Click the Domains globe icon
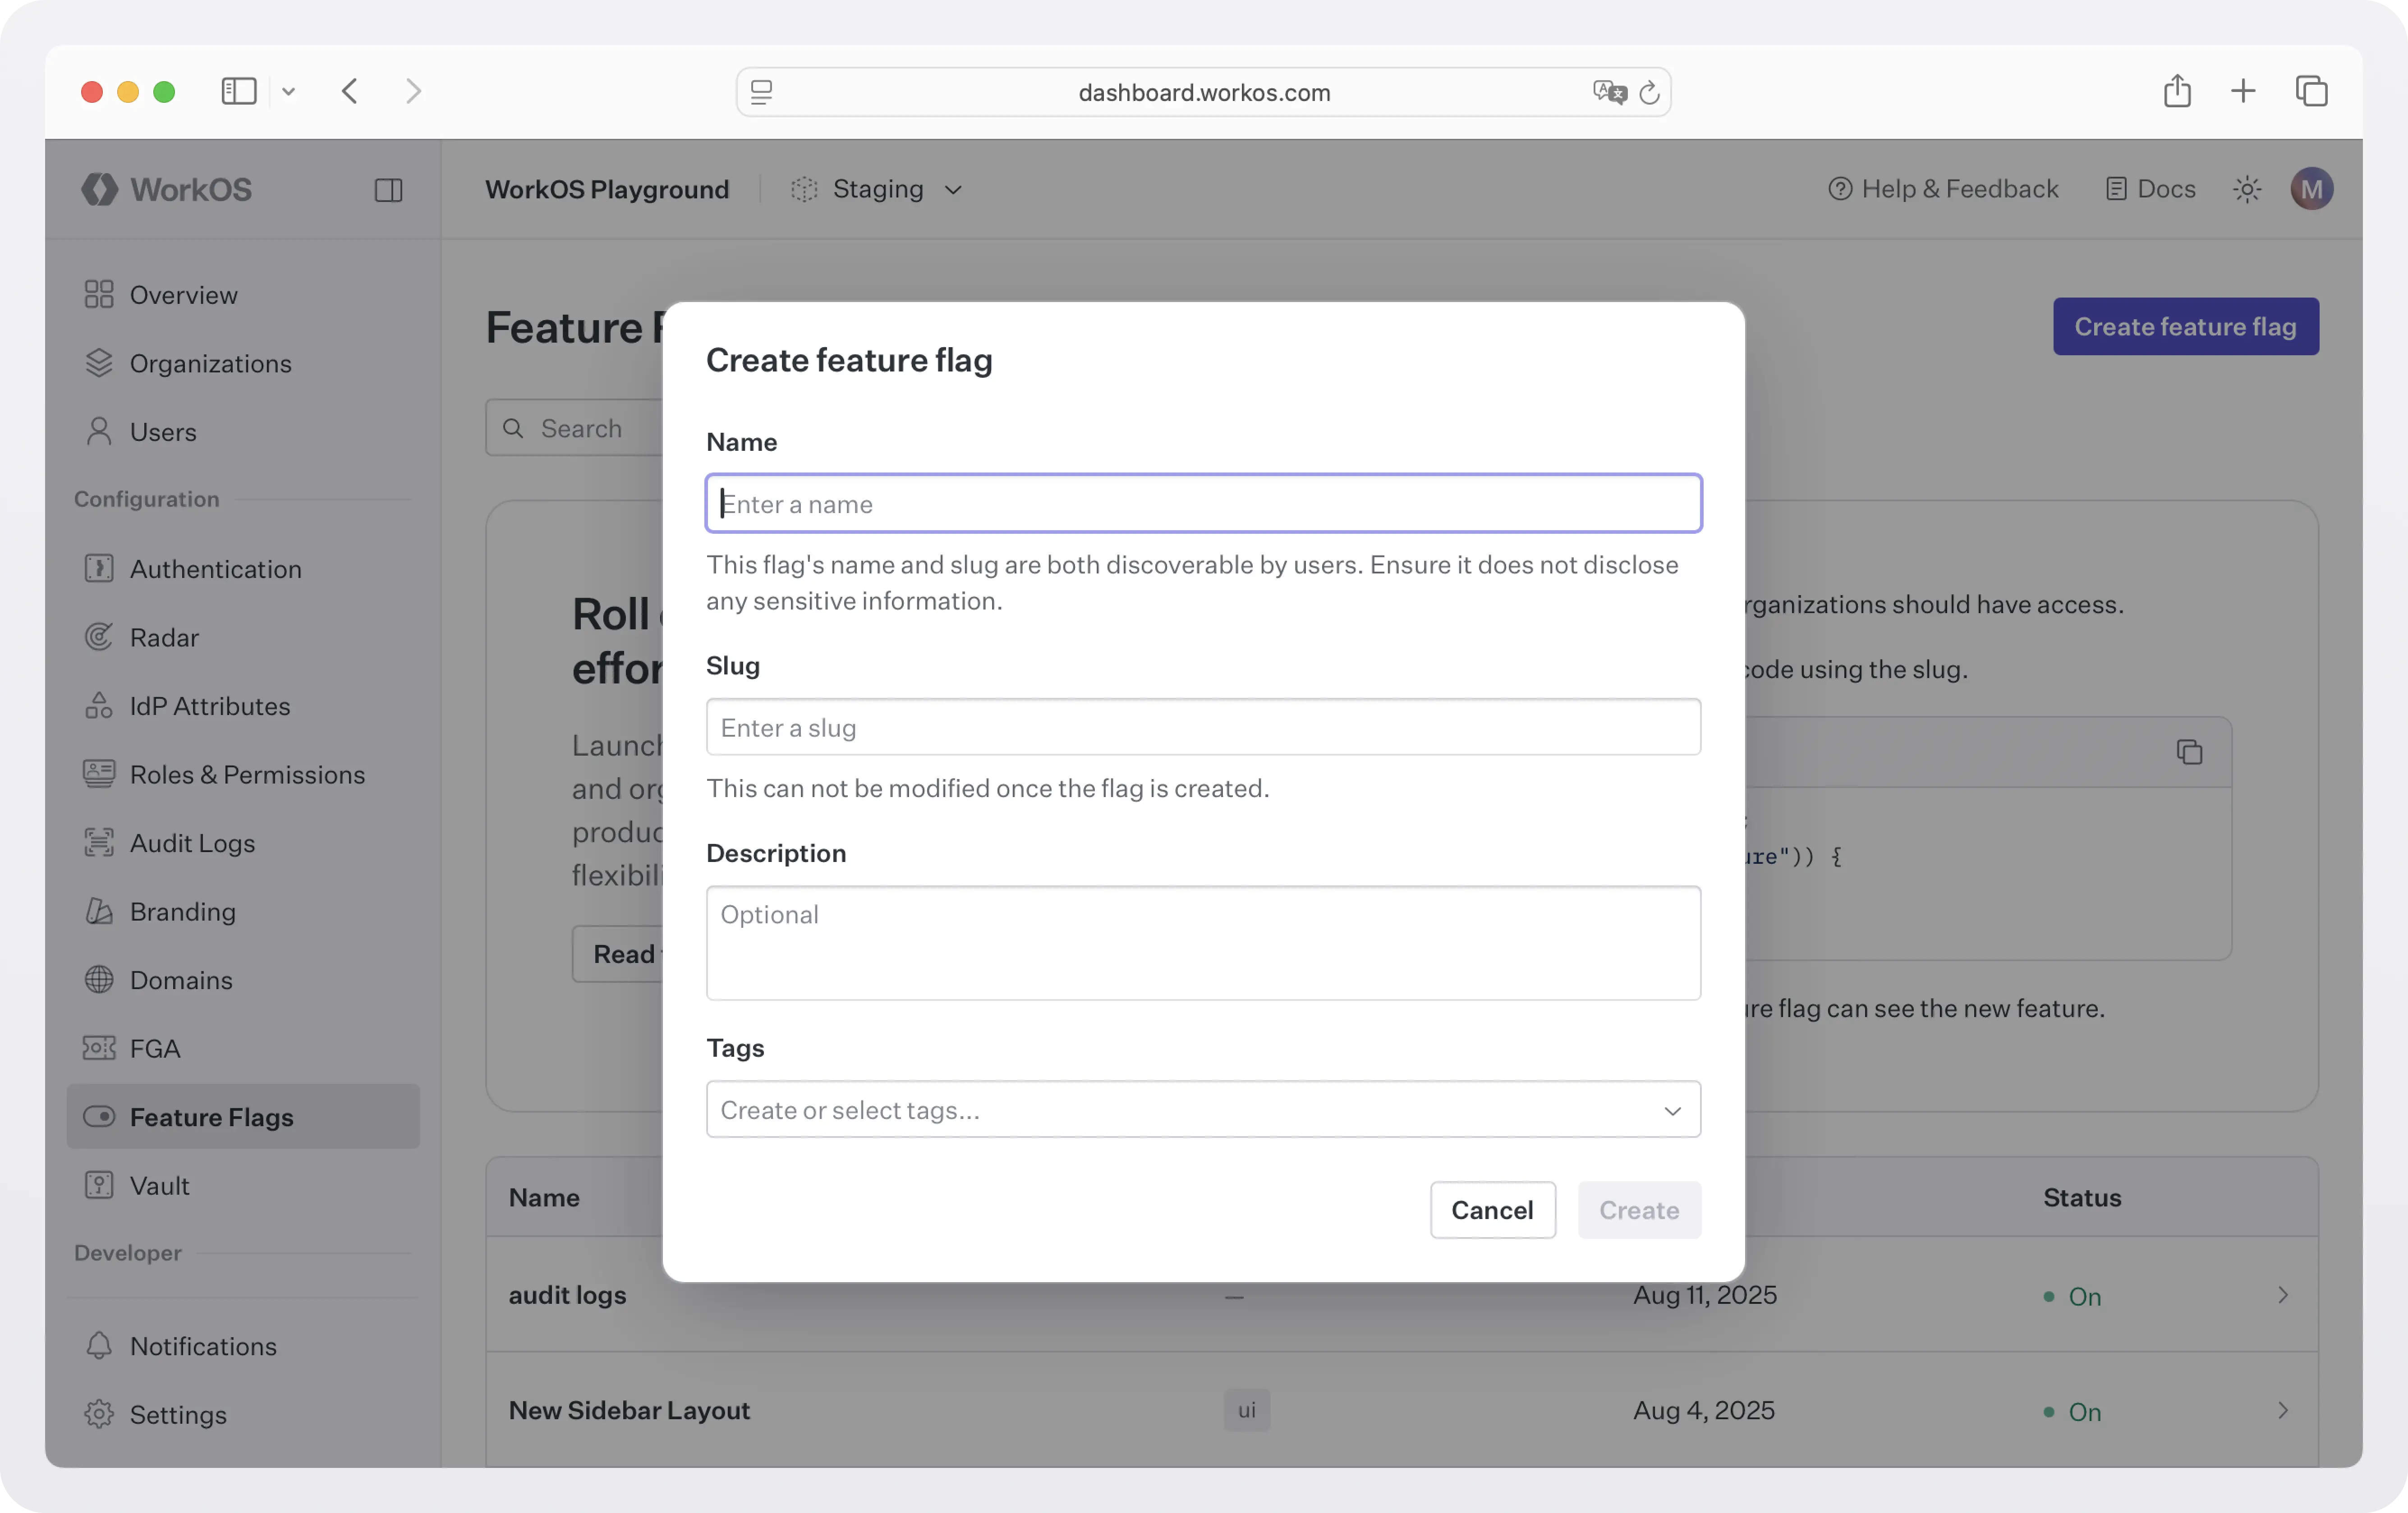The height and width of the screenshot is (1513, 2408). pyautogui.click(x=99, y=979)
